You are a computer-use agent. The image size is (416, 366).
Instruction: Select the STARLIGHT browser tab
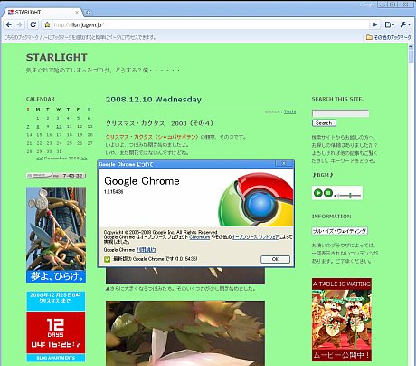coord(43,13)
